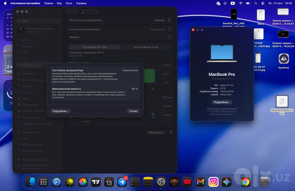The height and width of the screenshot is (191, 295).
Task: Open Notes app in Dock
Action: click(148, 182)
